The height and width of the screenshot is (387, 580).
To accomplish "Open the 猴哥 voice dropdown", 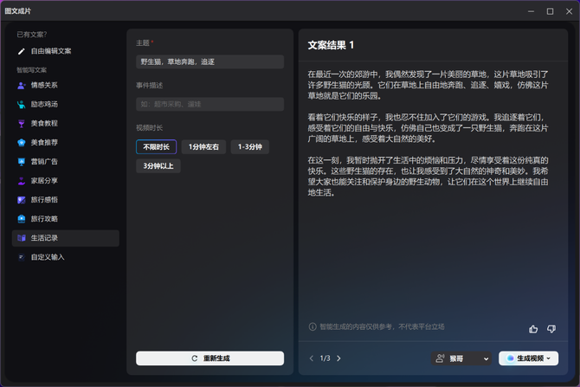I will (x=461, y=358).
